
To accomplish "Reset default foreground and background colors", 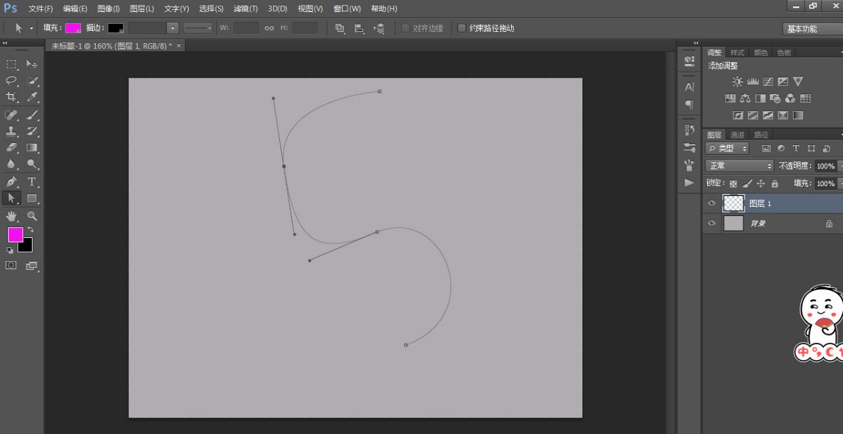I will [10, 251].
